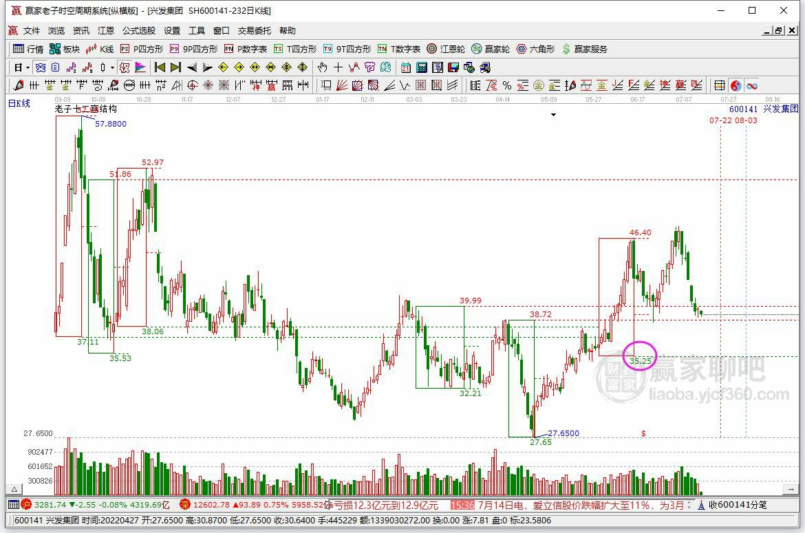Click the floppy disk save icon
This screenshot has height=533, width=805.
(x=453, y=67)
